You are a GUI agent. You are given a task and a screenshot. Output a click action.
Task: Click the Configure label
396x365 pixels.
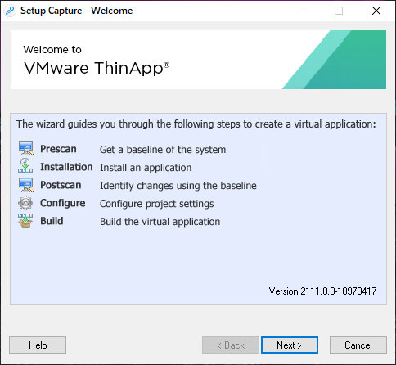coord(63,203)
